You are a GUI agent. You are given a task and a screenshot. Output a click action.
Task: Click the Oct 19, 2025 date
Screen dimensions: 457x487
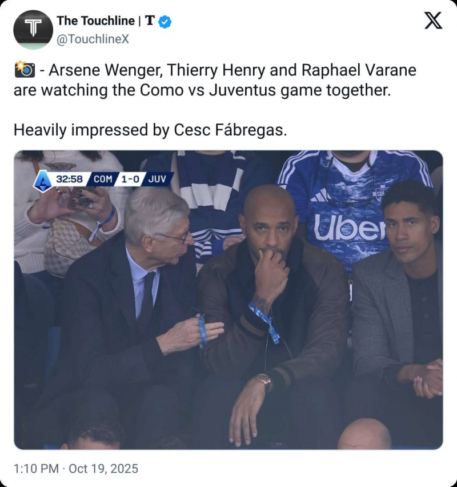(x=103, y=469)
